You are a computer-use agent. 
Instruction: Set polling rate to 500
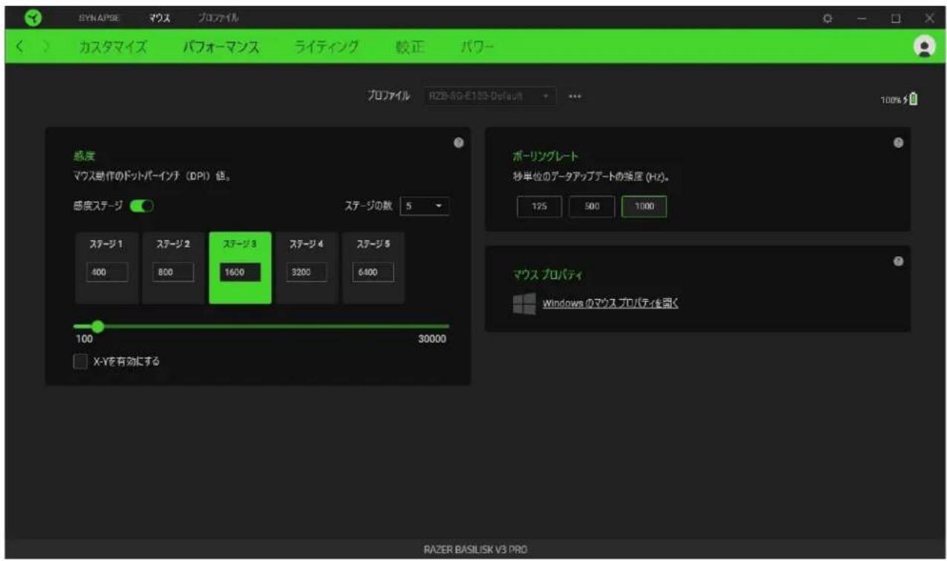[592, 207]
